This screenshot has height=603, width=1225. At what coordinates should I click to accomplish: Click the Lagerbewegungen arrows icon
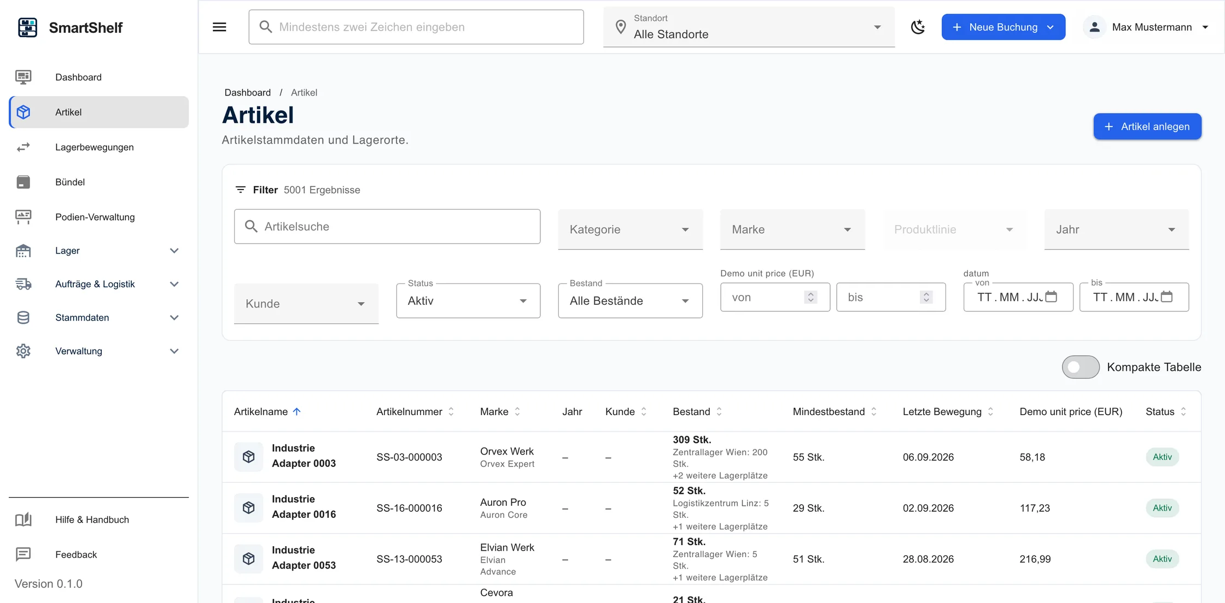pyautogui.click(x=24, y=147)
